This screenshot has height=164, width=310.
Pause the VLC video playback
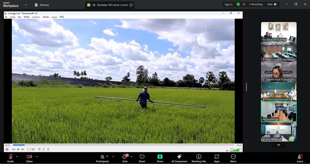click(7, 149)
